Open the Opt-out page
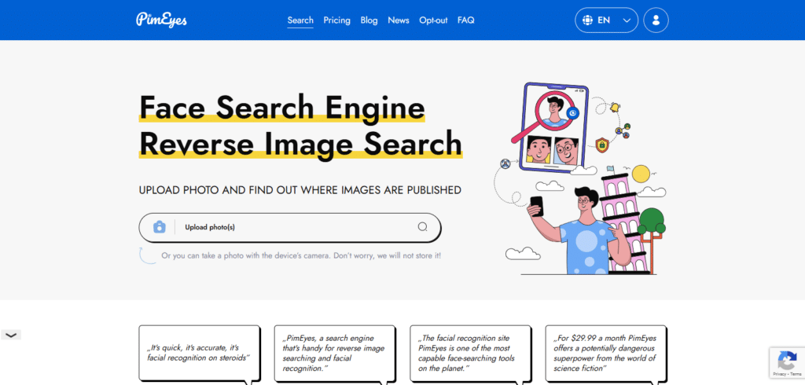 (x=433, y=20)
